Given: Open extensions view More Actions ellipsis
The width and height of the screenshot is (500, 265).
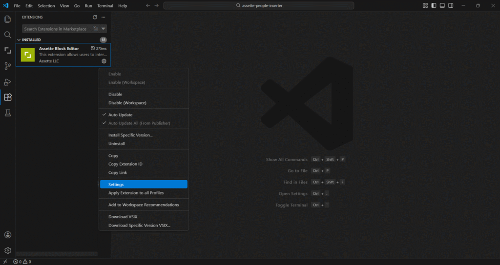Looking at the screenshot, I should [x=103, y=17].
